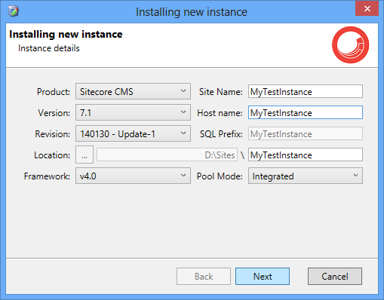Click the SQL Prefix label
This screenshot has height=300, width=384.
[x=221, y=134]
